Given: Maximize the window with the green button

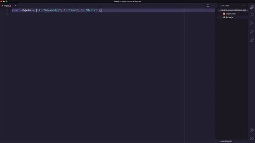Looking at the screenshot, I should [x=6, y=1].
